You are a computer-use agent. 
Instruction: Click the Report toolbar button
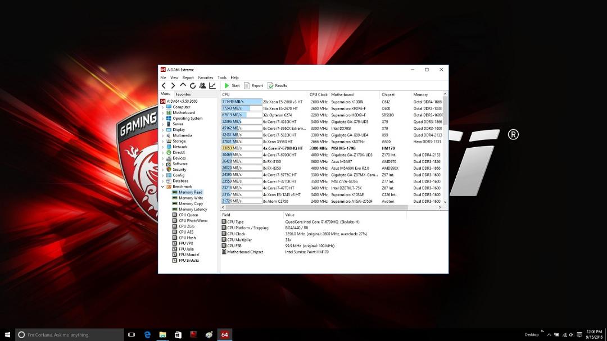(253, 85)
